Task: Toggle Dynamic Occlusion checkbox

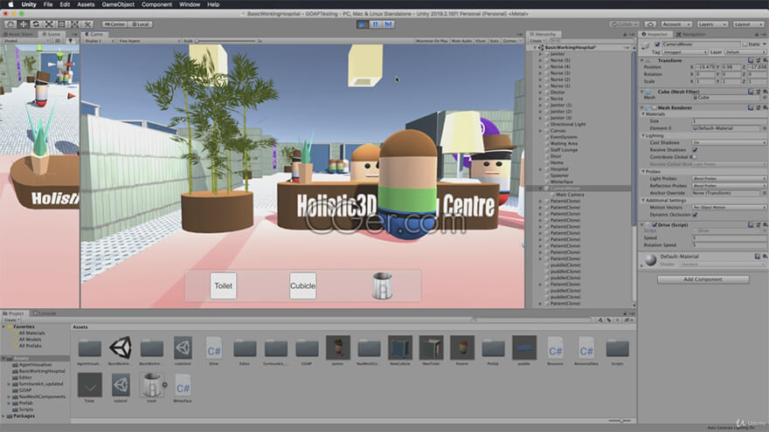Action: (695, 215)
